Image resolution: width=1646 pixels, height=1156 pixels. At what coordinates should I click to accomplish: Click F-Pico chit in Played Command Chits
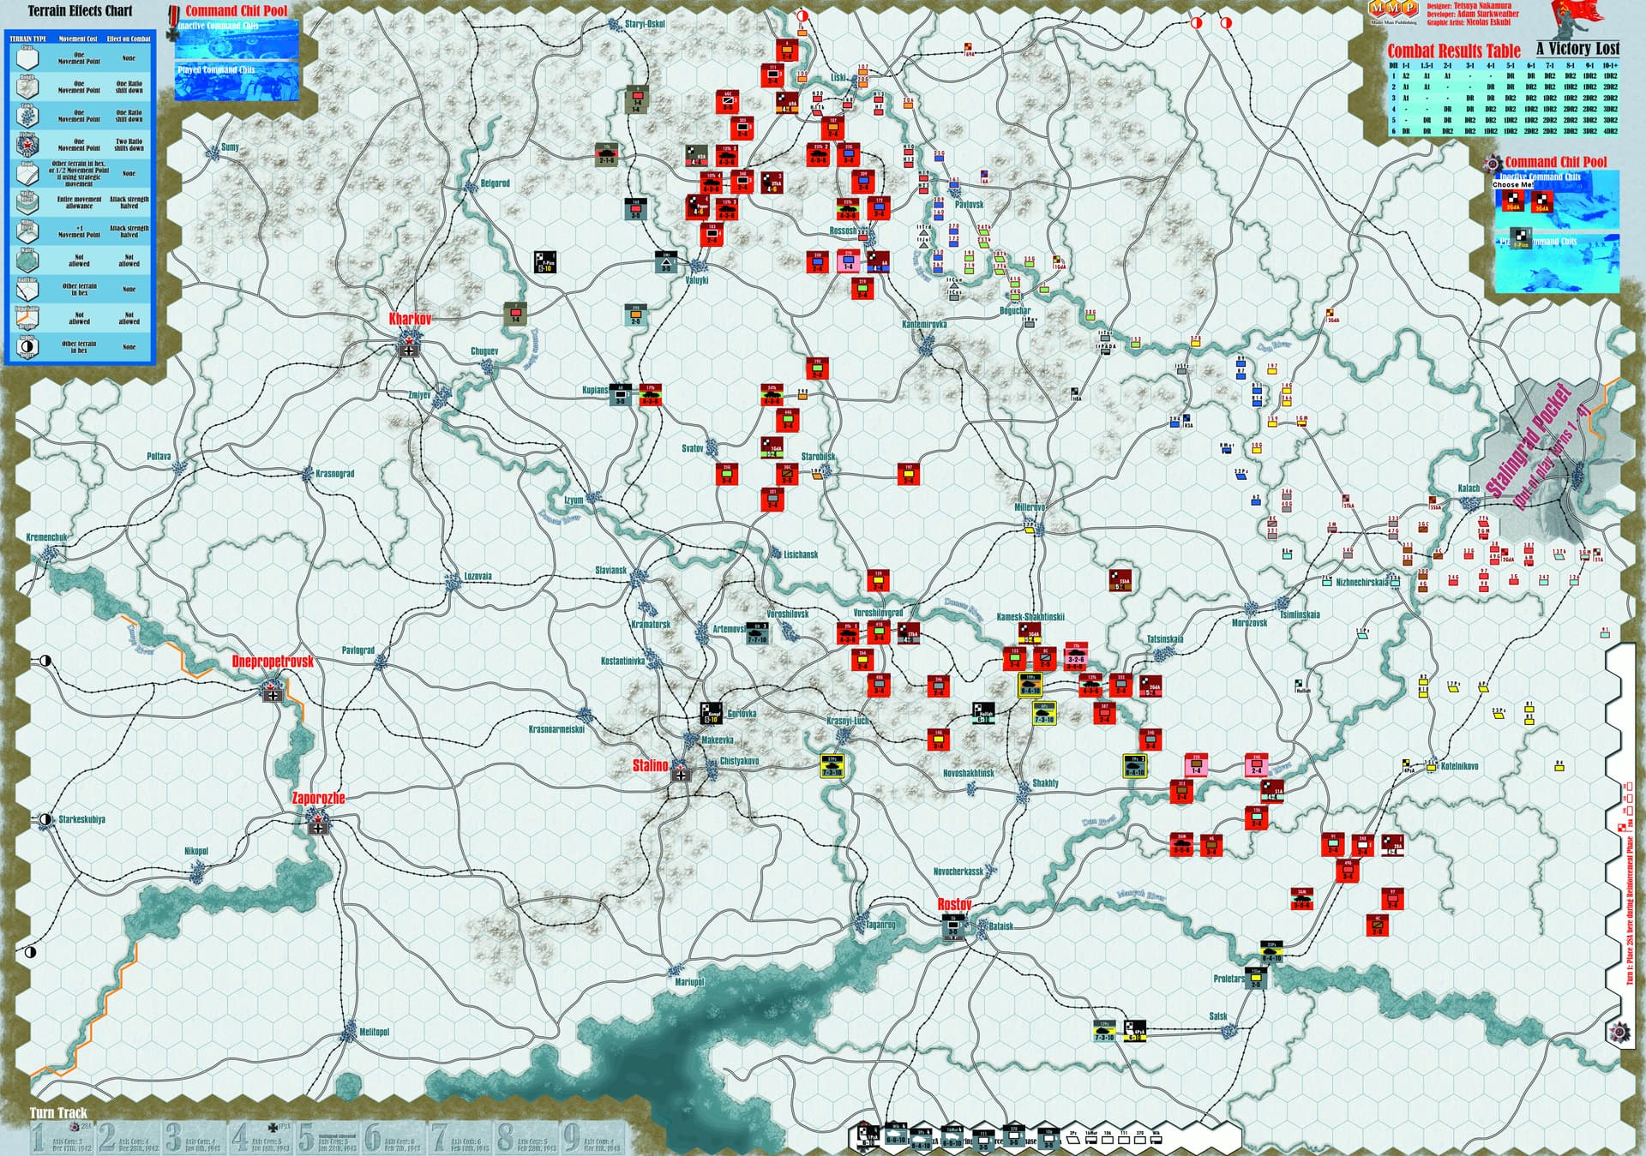(x=1520, y=240)
